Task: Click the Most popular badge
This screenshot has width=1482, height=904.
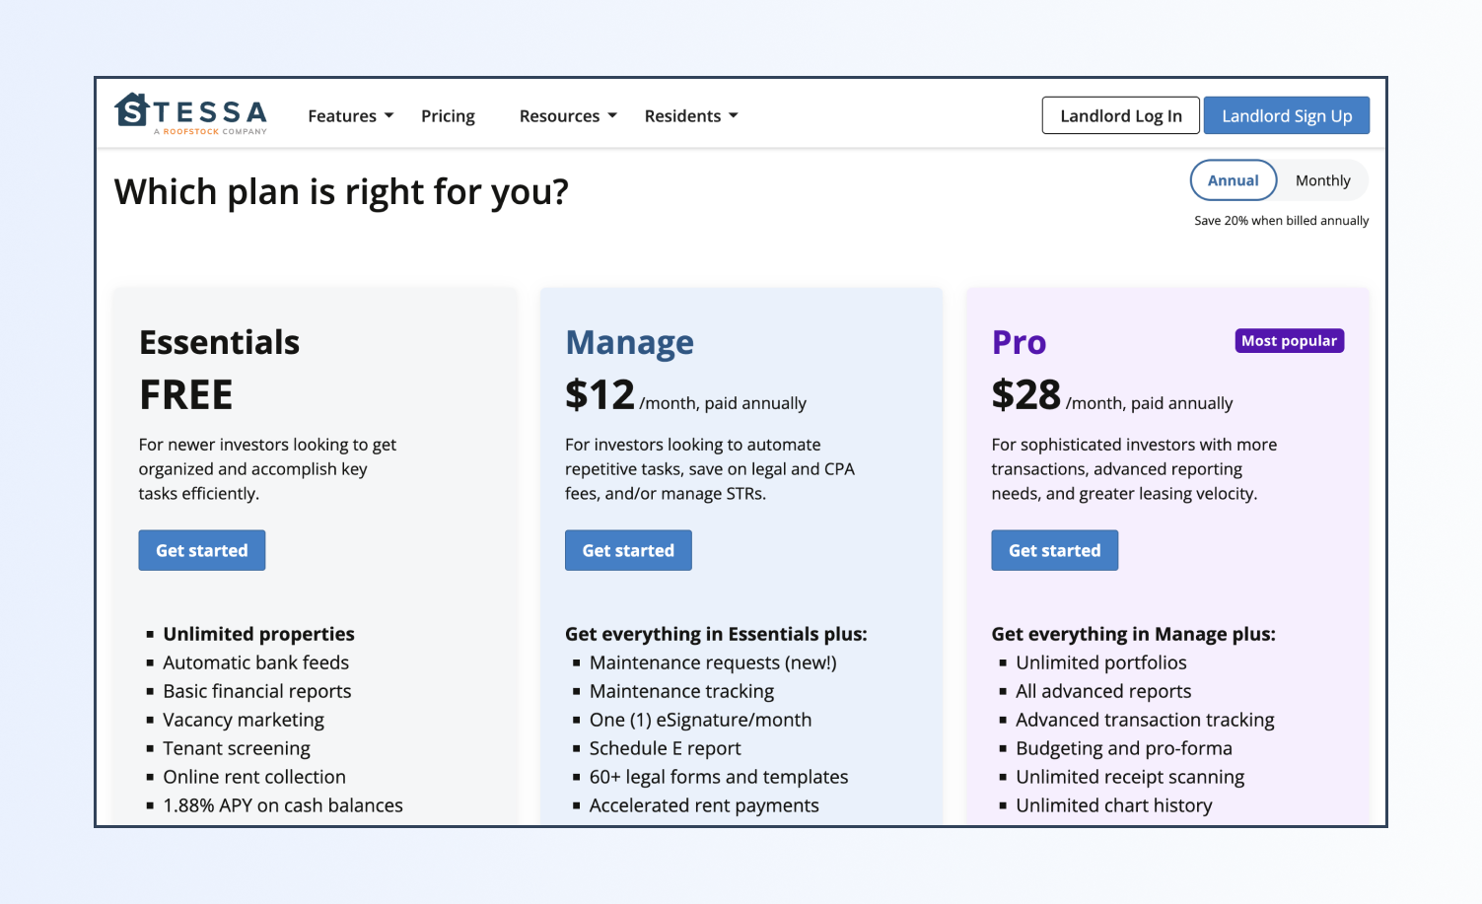Action: 1289,341
